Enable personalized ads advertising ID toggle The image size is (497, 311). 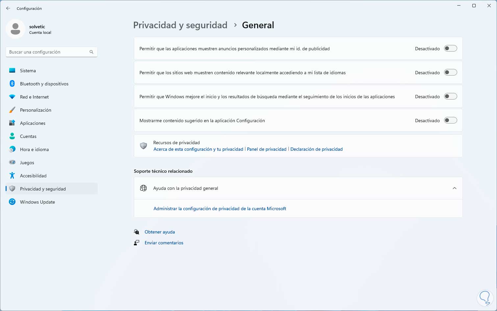pyautogui.click(x=450, y=49)
